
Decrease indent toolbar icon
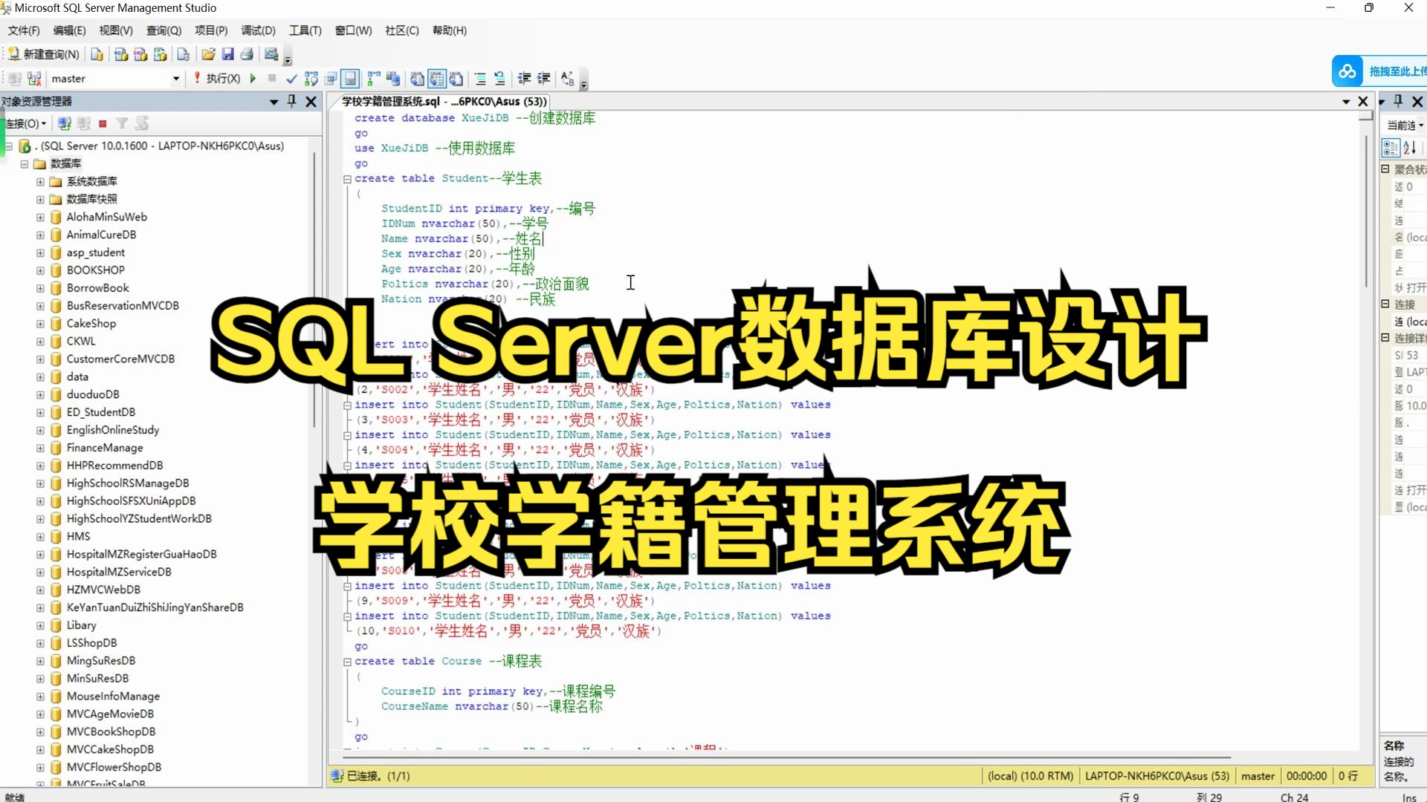tap(524, 78)
